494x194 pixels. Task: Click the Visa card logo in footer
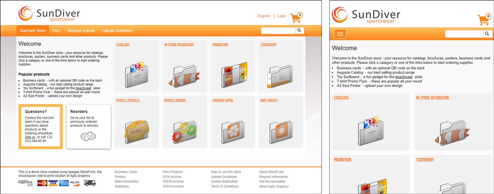pyautogui.click(x=53, y=183)
